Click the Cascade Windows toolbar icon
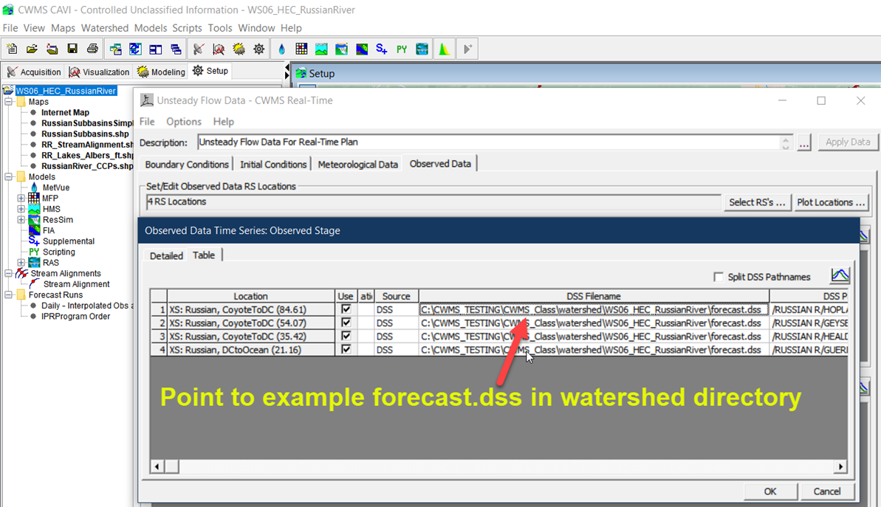The height and width of the screenshot is (507, 881). (176, 49)
